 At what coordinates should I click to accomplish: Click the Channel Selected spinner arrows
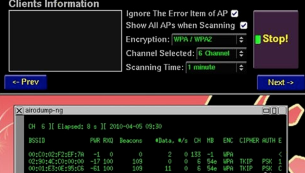click(241, 53)
